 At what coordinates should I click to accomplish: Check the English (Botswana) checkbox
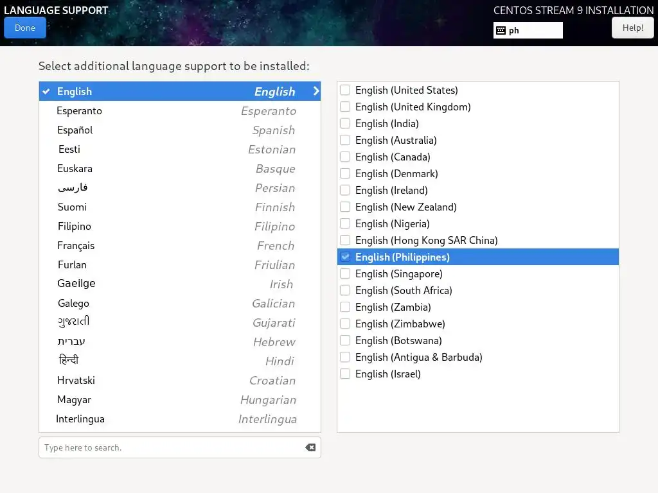click(x=345, y=340)
